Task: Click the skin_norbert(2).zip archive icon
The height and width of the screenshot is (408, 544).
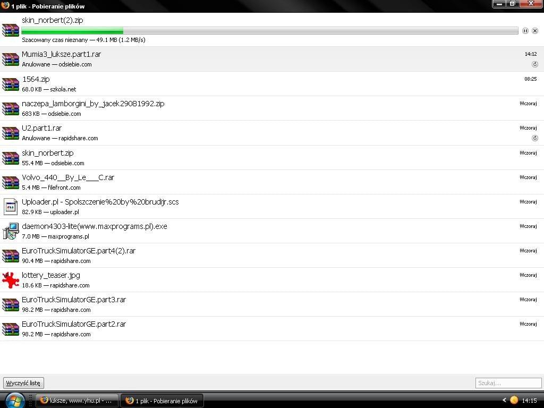Action: (x=11, y=30)
